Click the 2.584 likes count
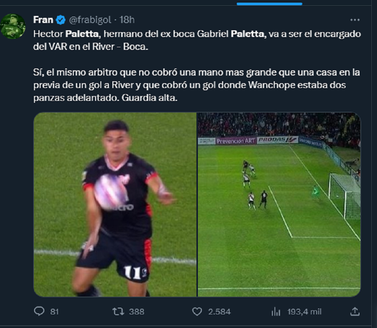This screenshot has height=328, width=377. [219, 311]
